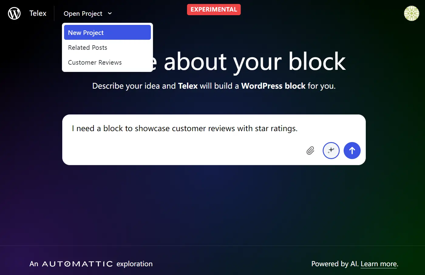Open the Learn more link

[x=378, y=264]
